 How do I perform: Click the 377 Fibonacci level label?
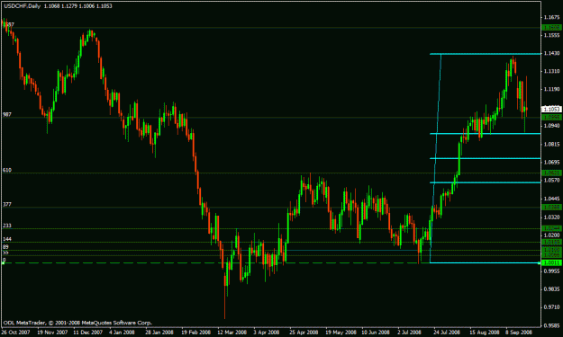point(7,205)
